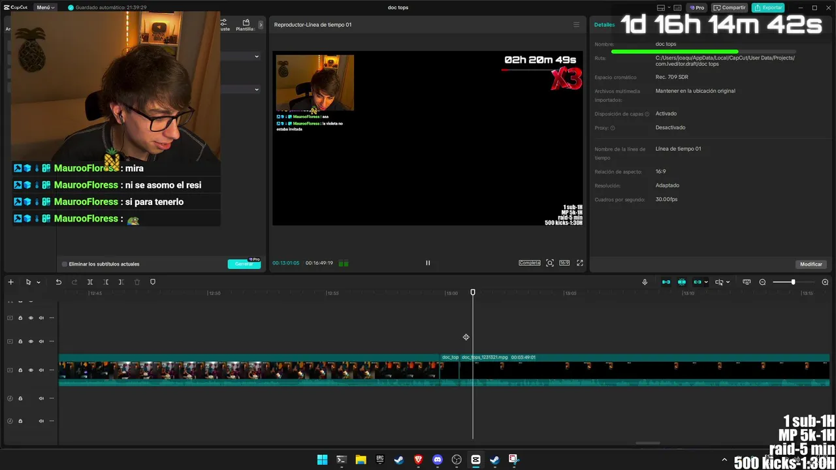836x470 pixels.
Task: Open the Detalles tab
Action: tap(604, 25)
